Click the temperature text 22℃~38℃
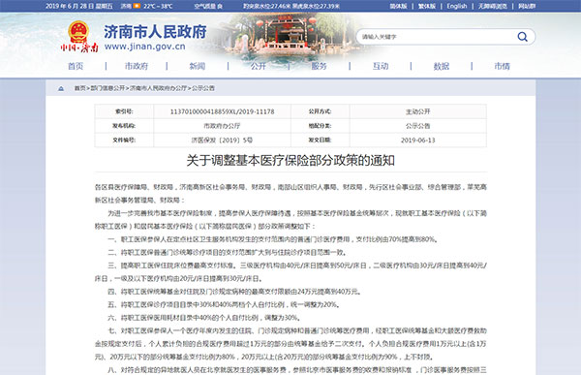Viewport: 581px width, 375px height. point(158,6)
